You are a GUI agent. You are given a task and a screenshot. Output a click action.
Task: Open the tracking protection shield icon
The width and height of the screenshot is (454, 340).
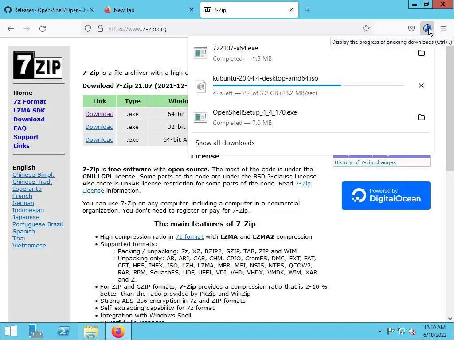pyautogui.click(x=88, y=29)
